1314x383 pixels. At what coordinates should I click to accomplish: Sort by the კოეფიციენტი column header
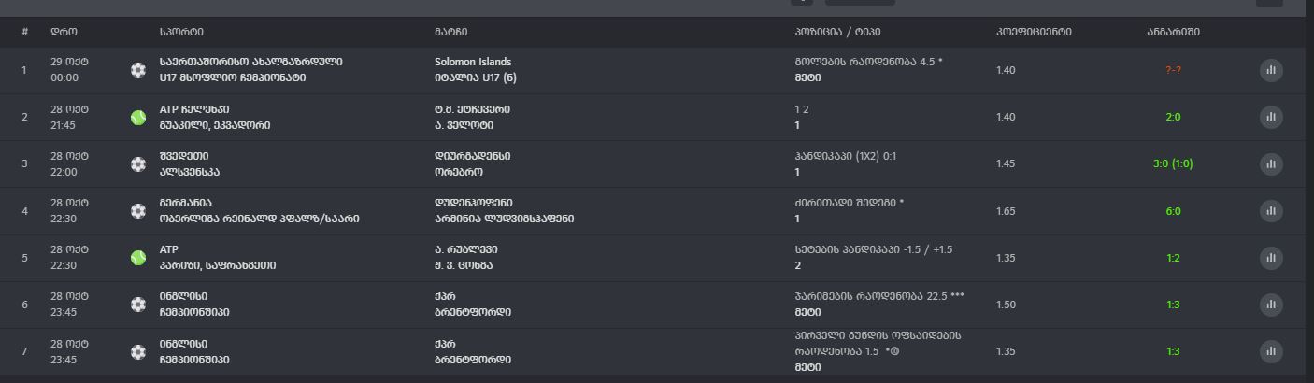pos(1034,32)
